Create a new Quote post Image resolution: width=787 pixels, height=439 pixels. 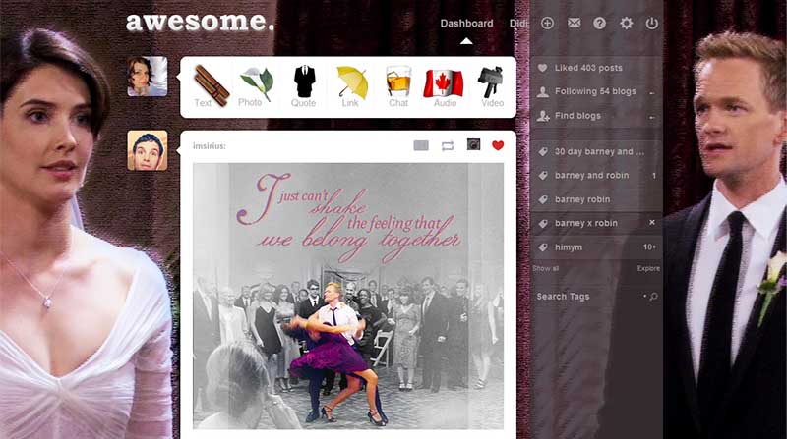pos(304,86)
